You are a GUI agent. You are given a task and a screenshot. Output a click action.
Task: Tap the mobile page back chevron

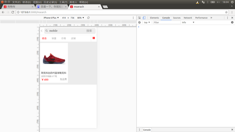[x=42, y=31]
